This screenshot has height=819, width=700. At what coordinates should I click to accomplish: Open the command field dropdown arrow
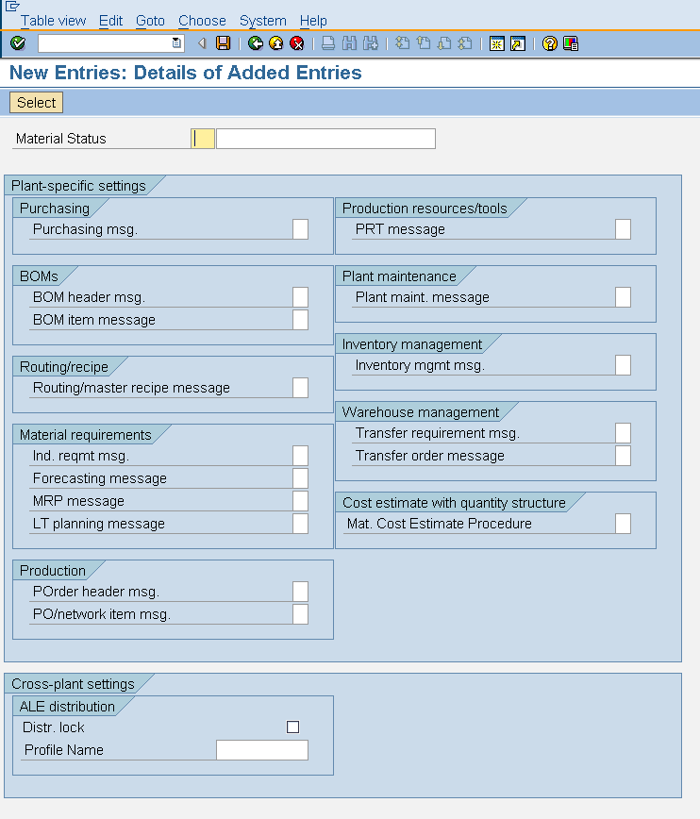175,42
